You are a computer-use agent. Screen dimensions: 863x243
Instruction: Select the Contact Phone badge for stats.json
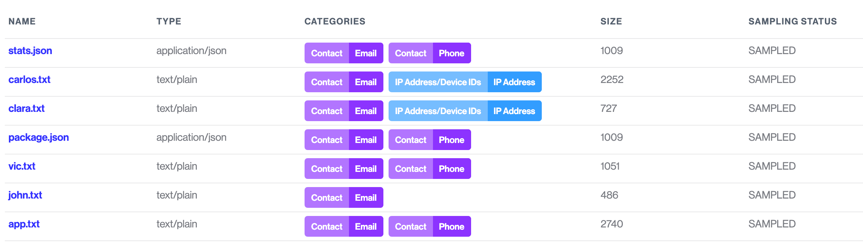tap(429, 53)
